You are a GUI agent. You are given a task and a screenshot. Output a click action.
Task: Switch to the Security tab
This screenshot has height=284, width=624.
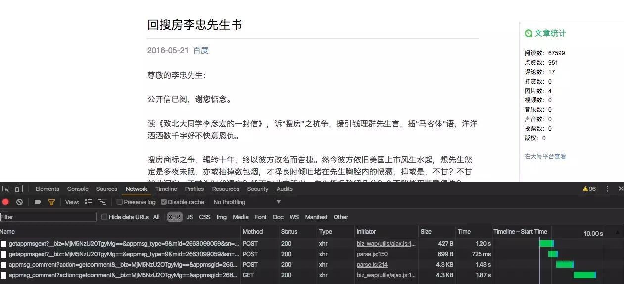coord(258,189)
